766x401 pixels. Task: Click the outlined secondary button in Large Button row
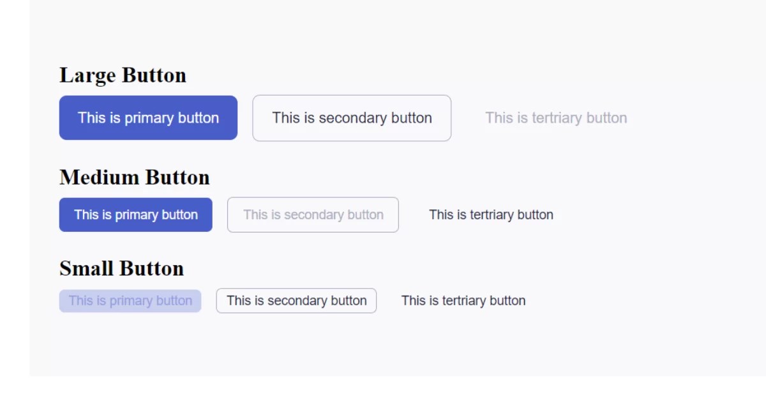[x=352, y=117]
